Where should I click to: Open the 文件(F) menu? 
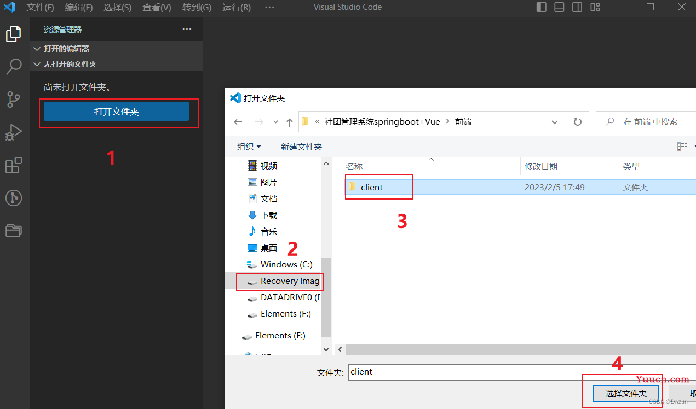coord(41,7)
